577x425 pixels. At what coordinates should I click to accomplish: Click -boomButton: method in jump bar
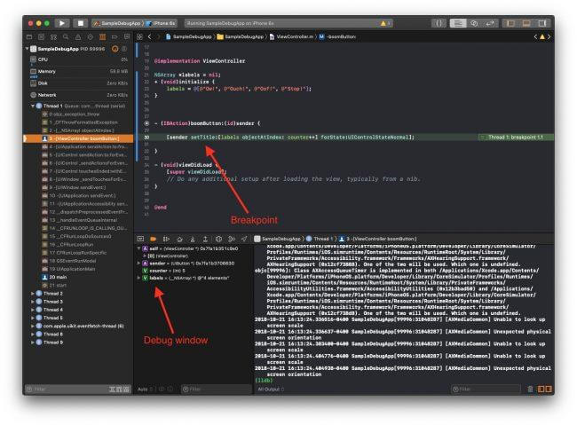pos(337,36)
